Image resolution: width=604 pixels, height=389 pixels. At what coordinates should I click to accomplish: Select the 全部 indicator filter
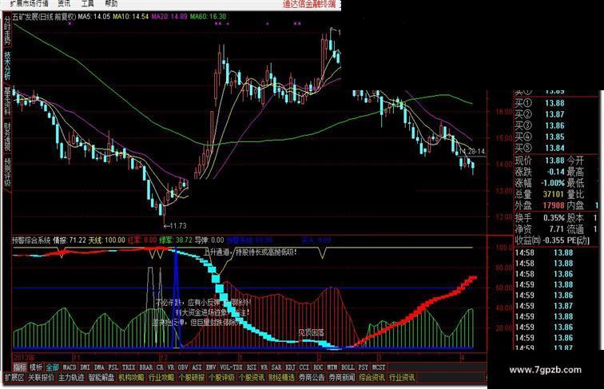53,367
